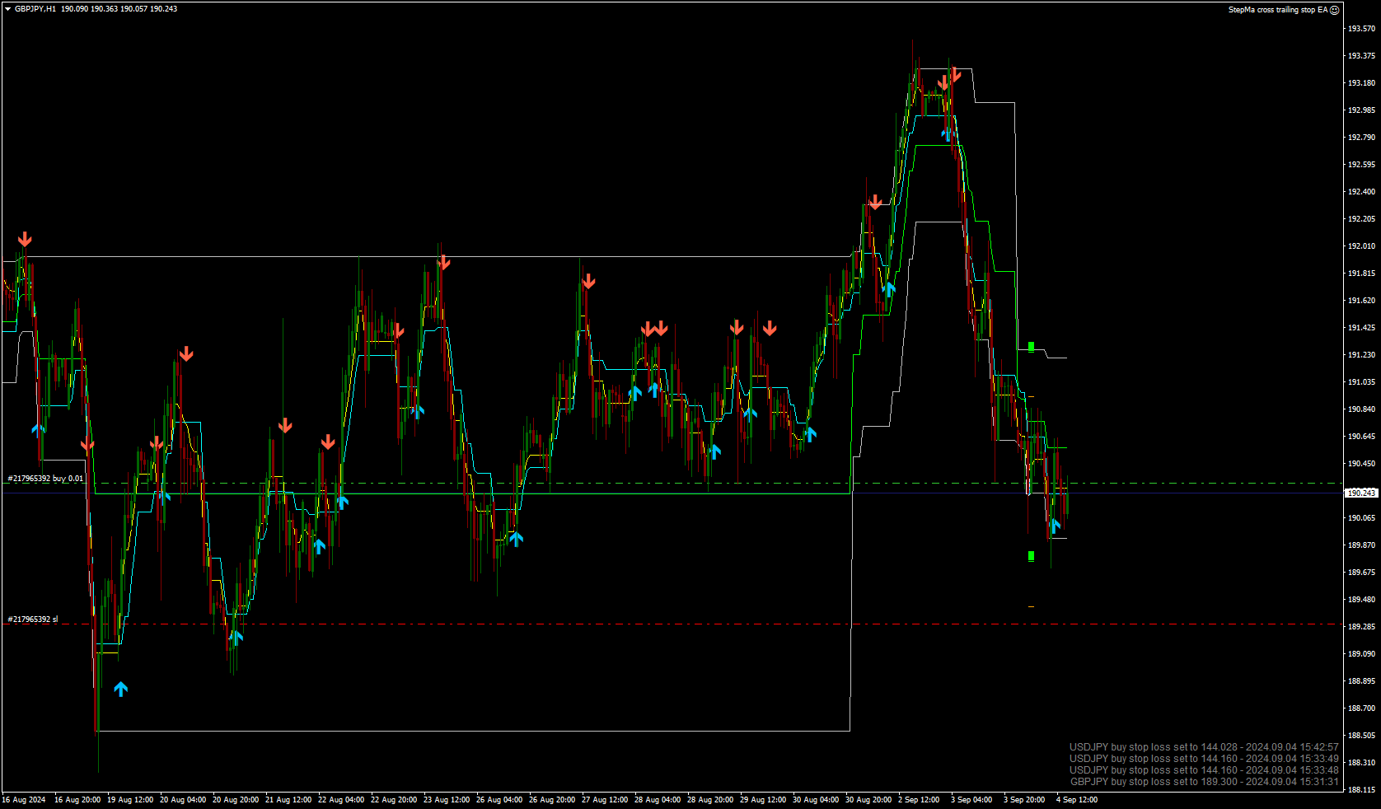This screenshot has width=1381, height=809.
Task: Click red down arrow above the 23 Aug high
Action: coord(444,263)
